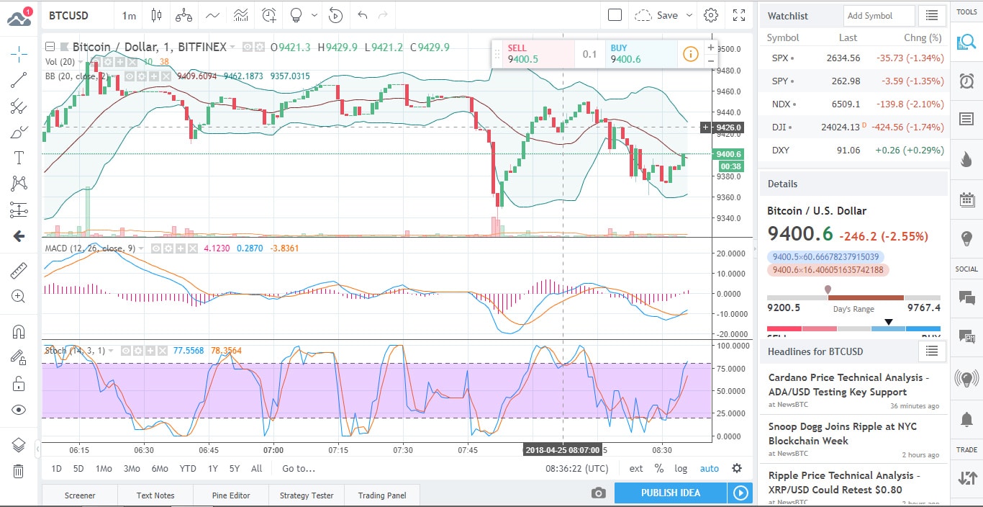Screen dimensions: 983x507
Task: Select the ruler measure tool
Action: coord(19,271)
